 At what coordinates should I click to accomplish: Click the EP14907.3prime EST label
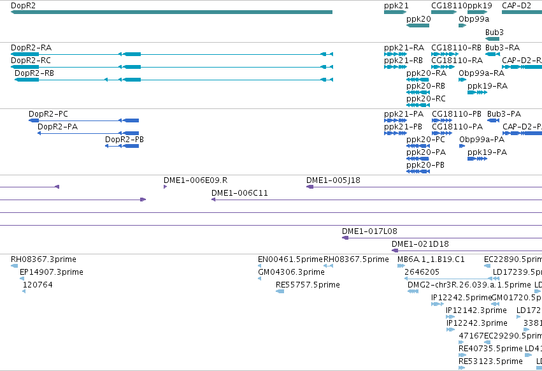click(x=52, y=272)
